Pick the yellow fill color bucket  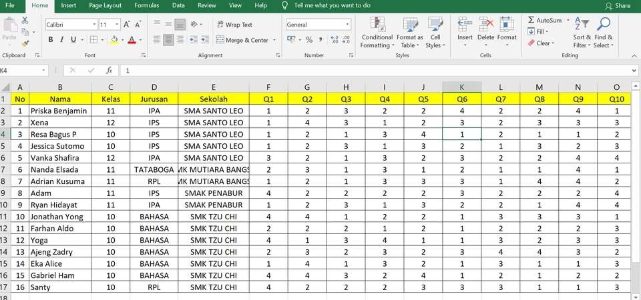114,39
